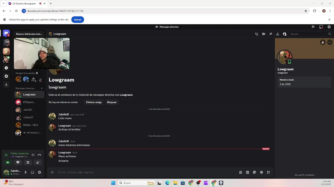Screen dimensions: 334x187
Task: Open File Explorer from taskbar
Action: click(175, 183)
